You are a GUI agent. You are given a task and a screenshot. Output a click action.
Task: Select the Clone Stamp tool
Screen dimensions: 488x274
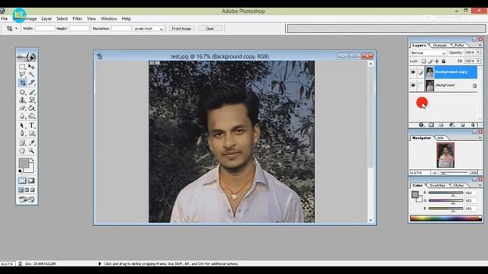point(22,100)
